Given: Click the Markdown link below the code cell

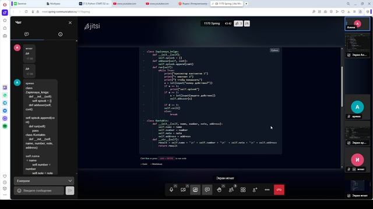Looking at the screenshot, I should [x=156, y=164].
